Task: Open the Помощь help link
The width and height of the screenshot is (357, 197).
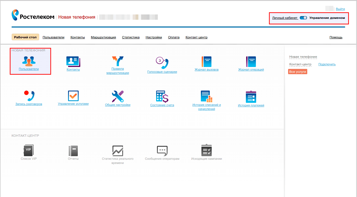Action: coord(336,37)
